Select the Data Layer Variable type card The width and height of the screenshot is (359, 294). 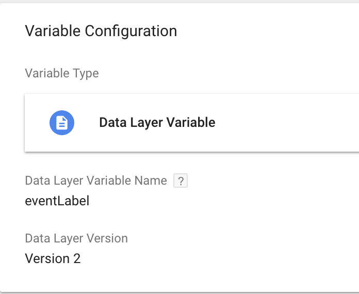coord(192,123)
